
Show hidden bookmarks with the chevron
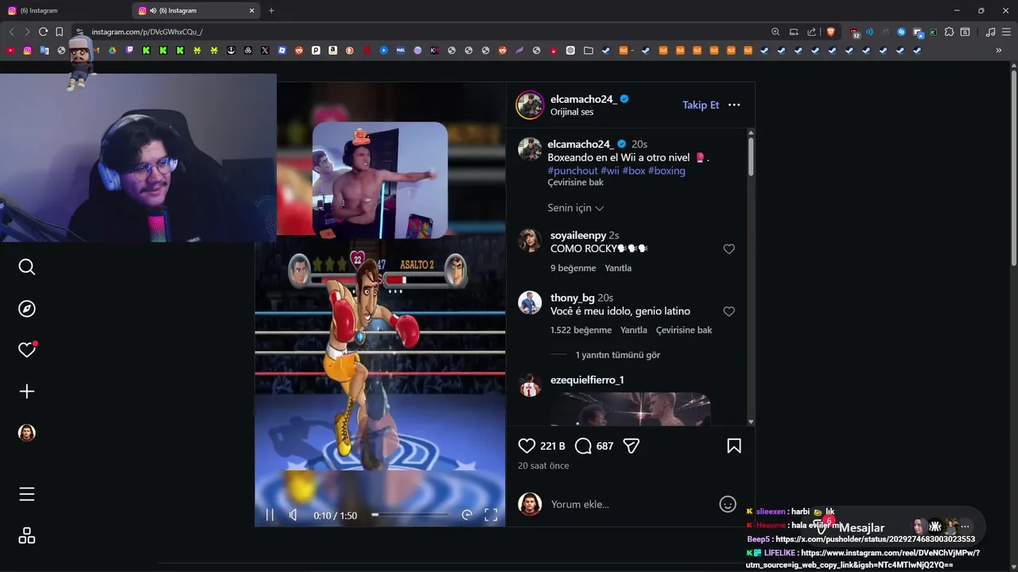(x=999, y=50)
